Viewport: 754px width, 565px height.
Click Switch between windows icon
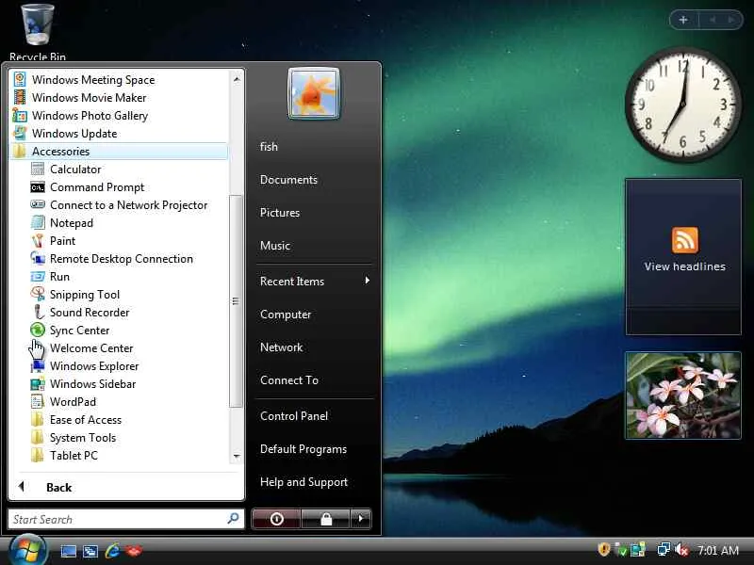pyautogui.click(x=90, y=551)
